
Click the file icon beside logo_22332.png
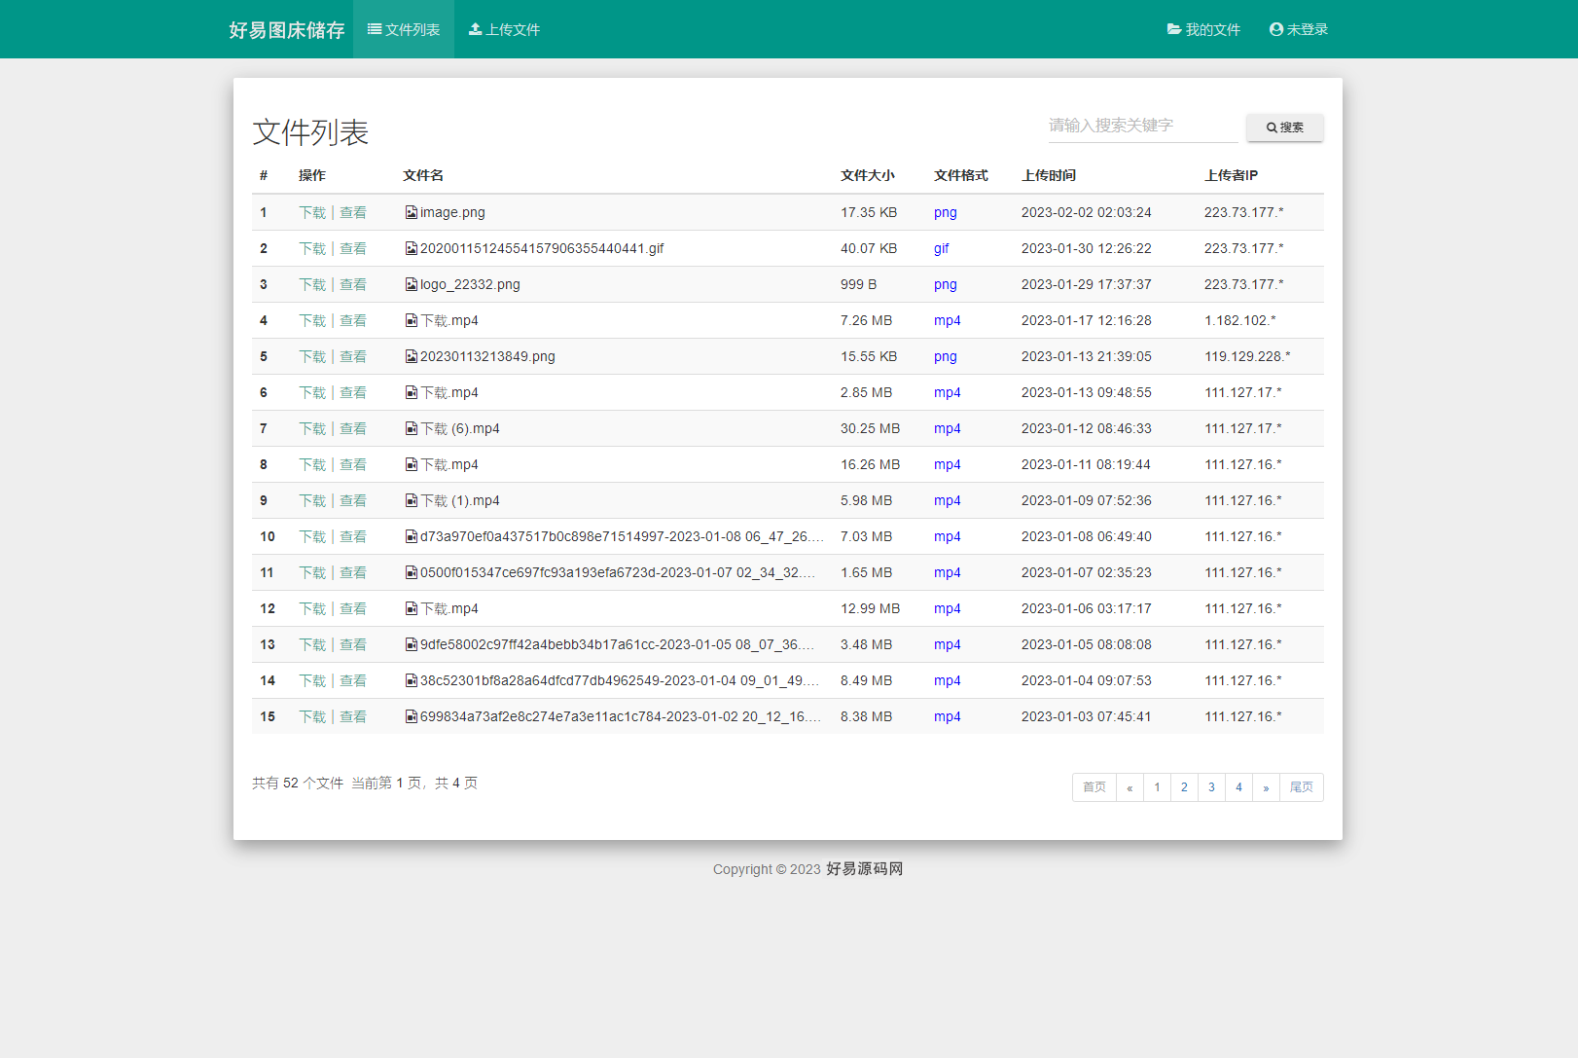pyautogui.click(x=412, y=284)
